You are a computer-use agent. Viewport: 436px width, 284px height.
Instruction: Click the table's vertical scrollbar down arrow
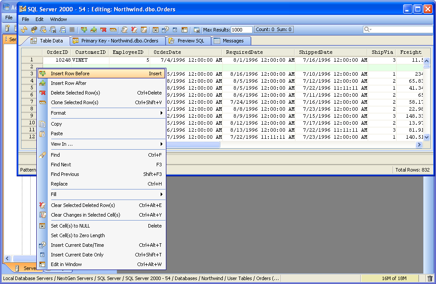point(426,137)
